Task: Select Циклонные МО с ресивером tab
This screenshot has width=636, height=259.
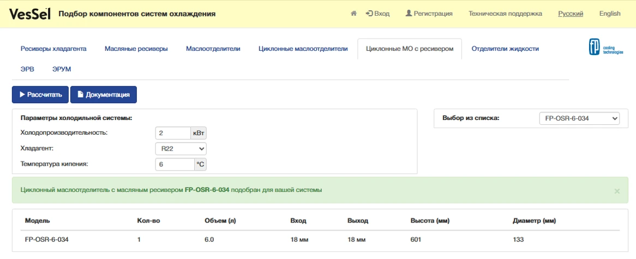Action: [x=410, y=49]
